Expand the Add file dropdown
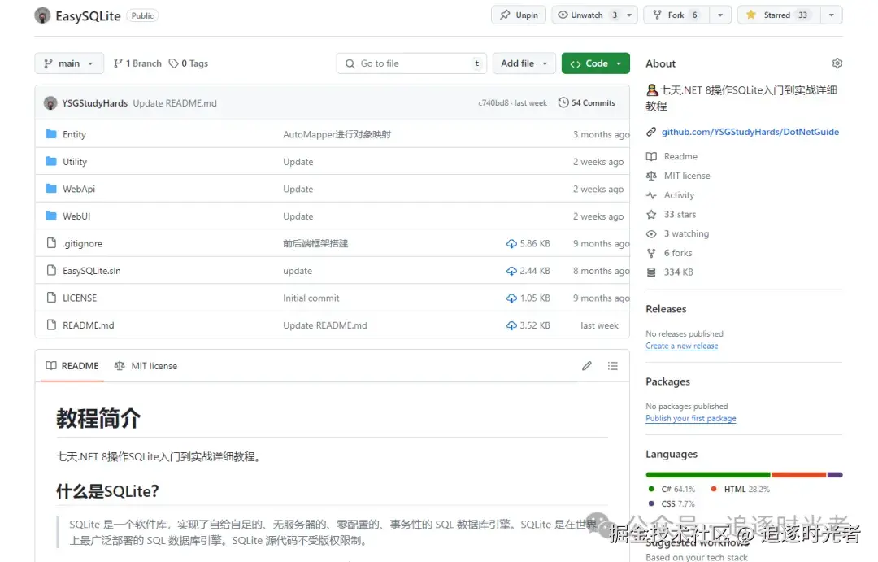 [524, 63]
